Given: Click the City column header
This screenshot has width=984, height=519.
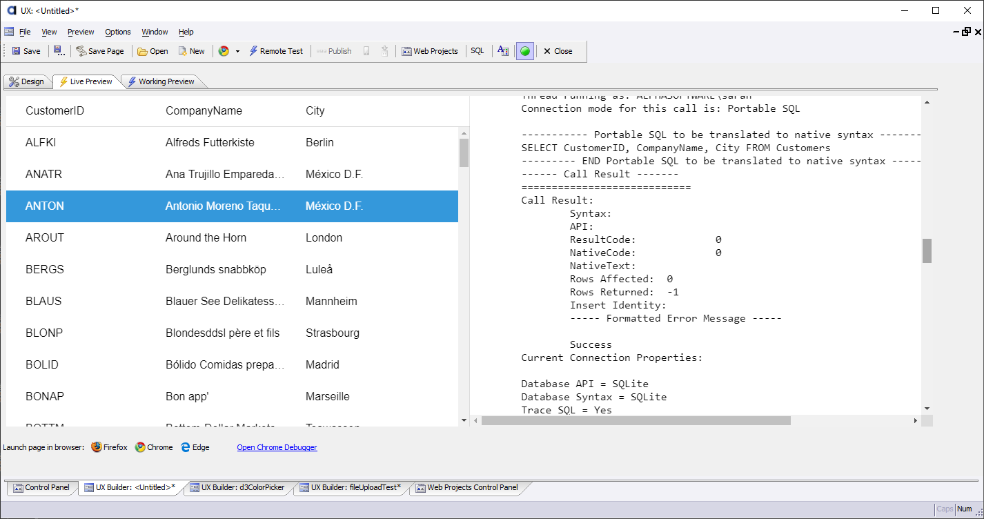Looking at the screenshot, I should coord(315,111).
